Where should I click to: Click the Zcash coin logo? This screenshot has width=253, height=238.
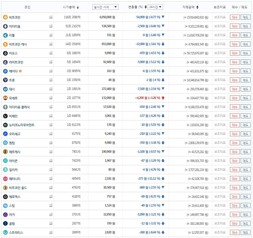[5, 152]
